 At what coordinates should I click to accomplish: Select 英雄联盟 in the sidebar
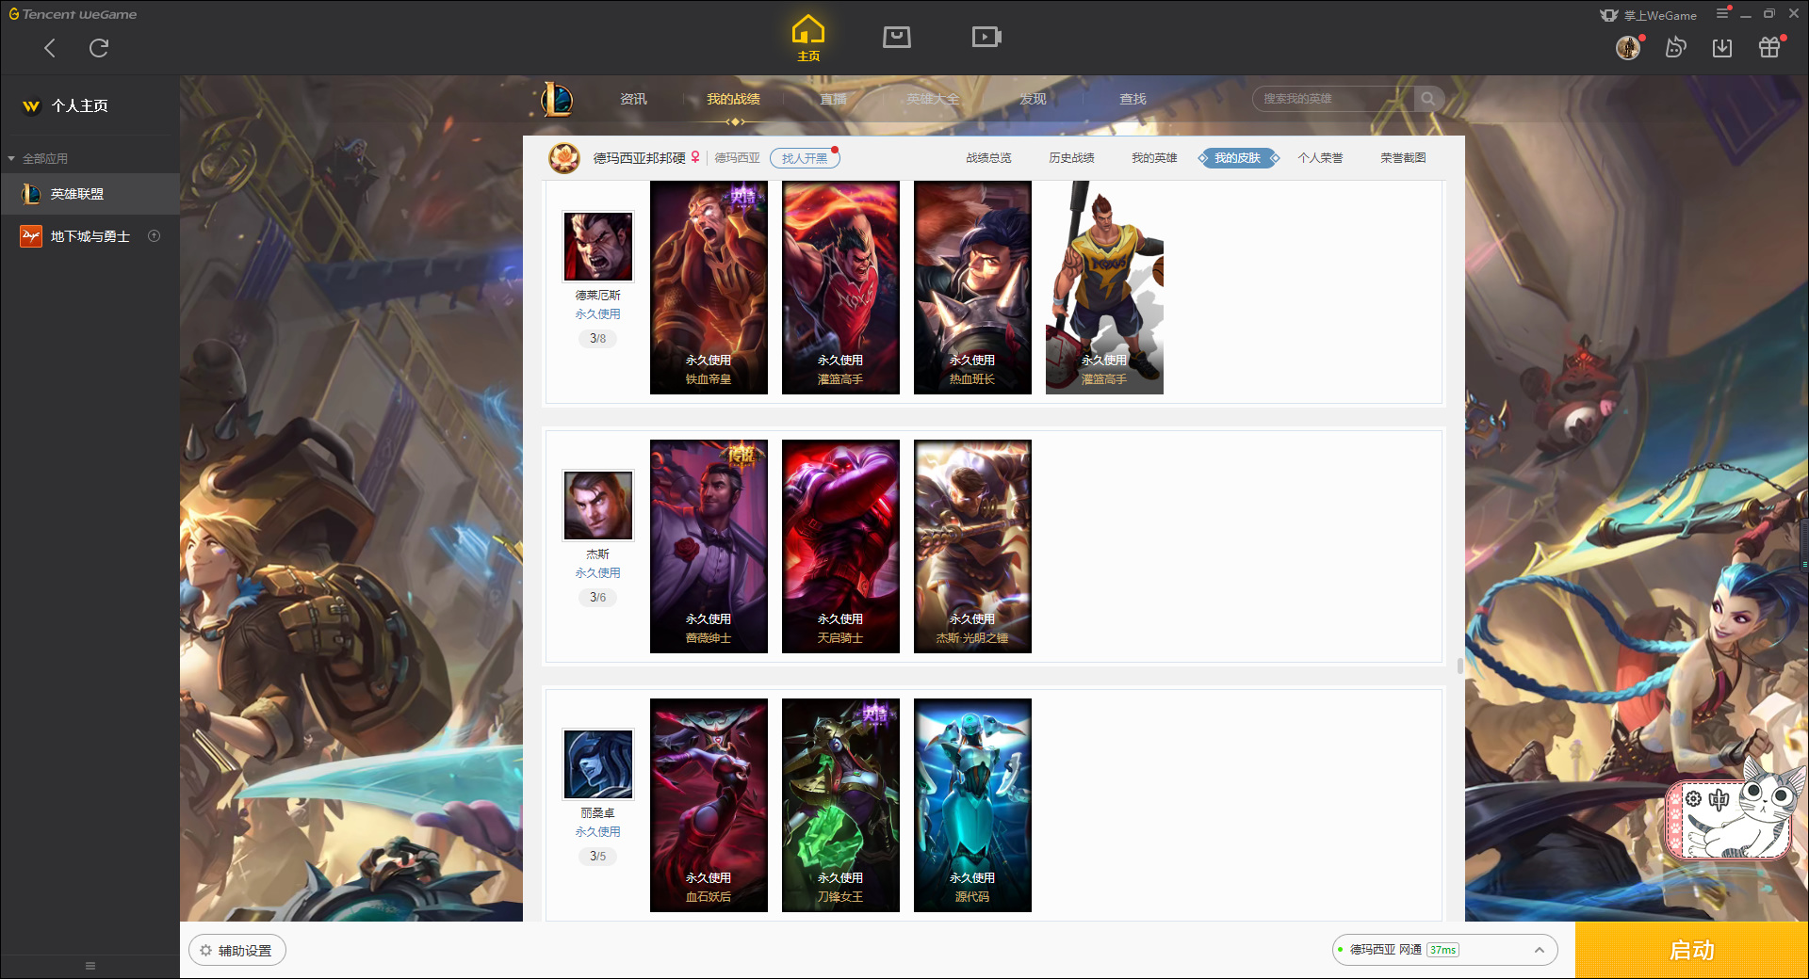click(x=90, y=194)
